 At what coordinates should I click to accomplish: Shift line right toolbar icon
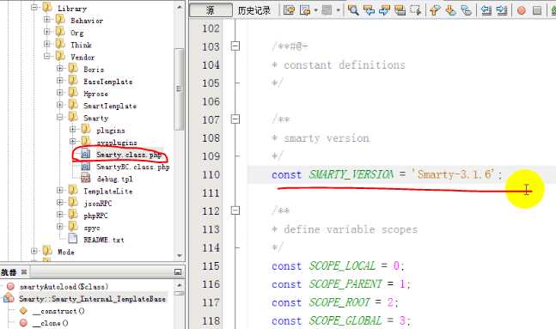pos(502,10)
